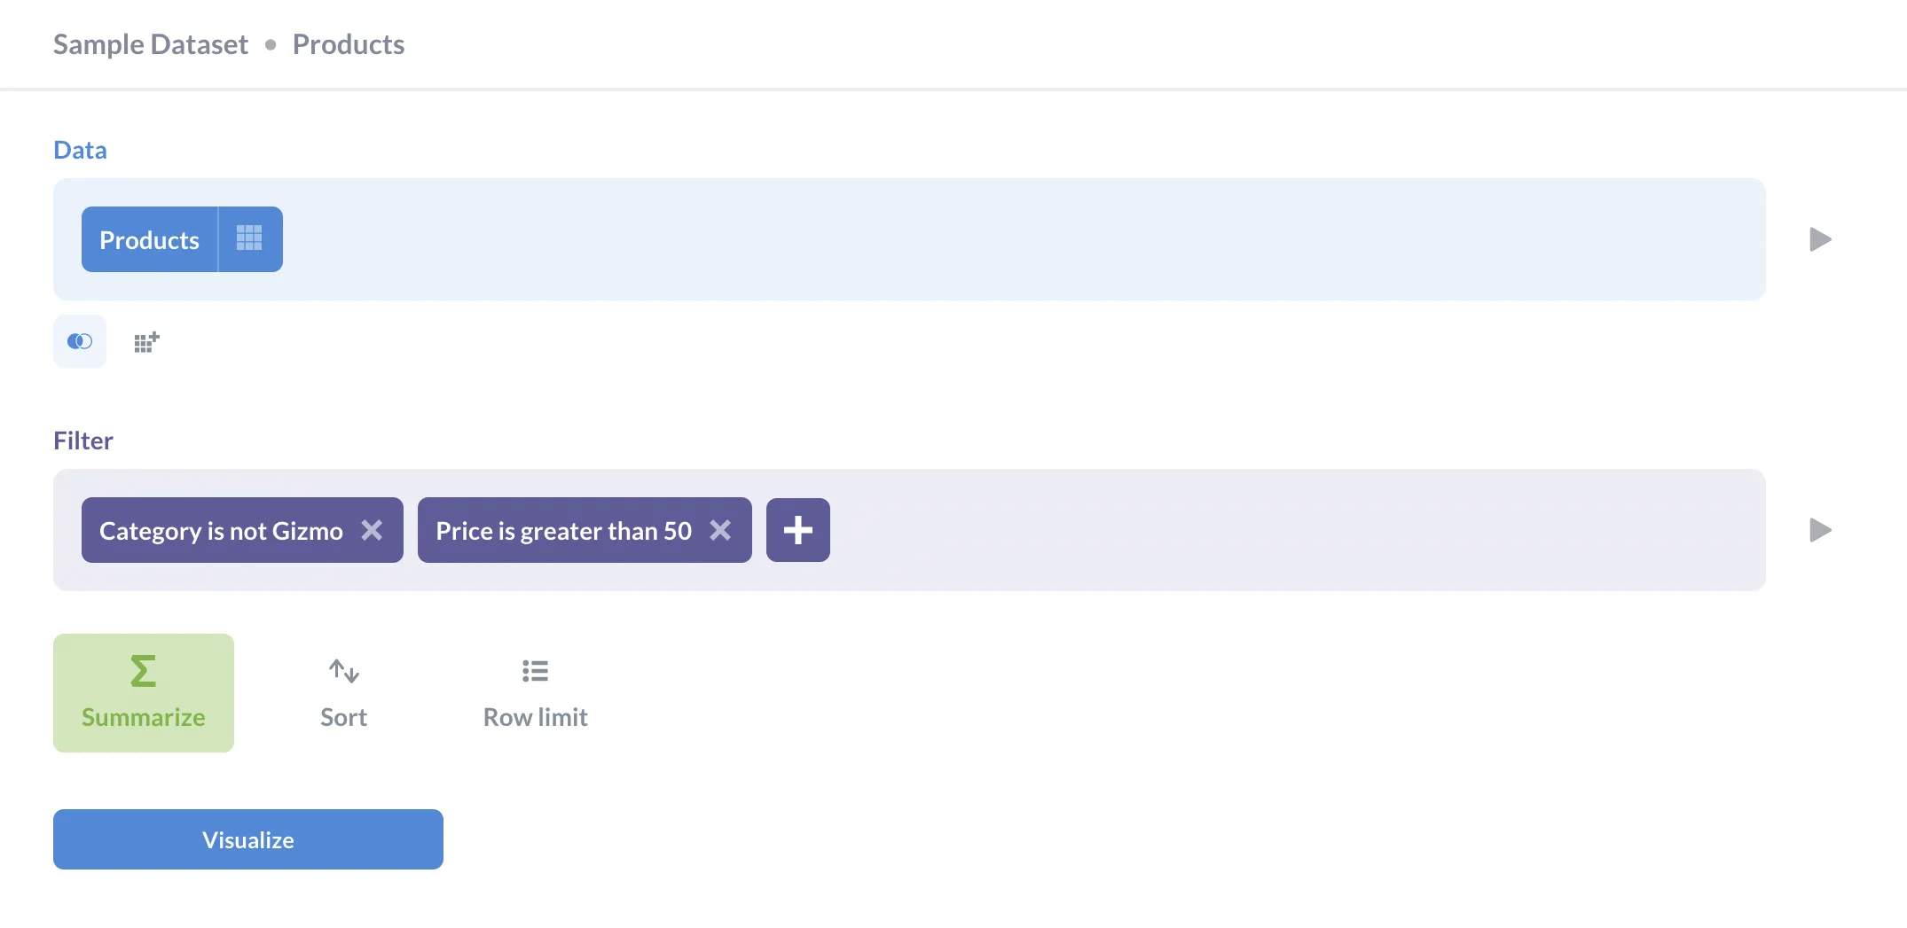The image size is (1907, 928).
Task: Preview the Data step results
Action: (1820, 239)
